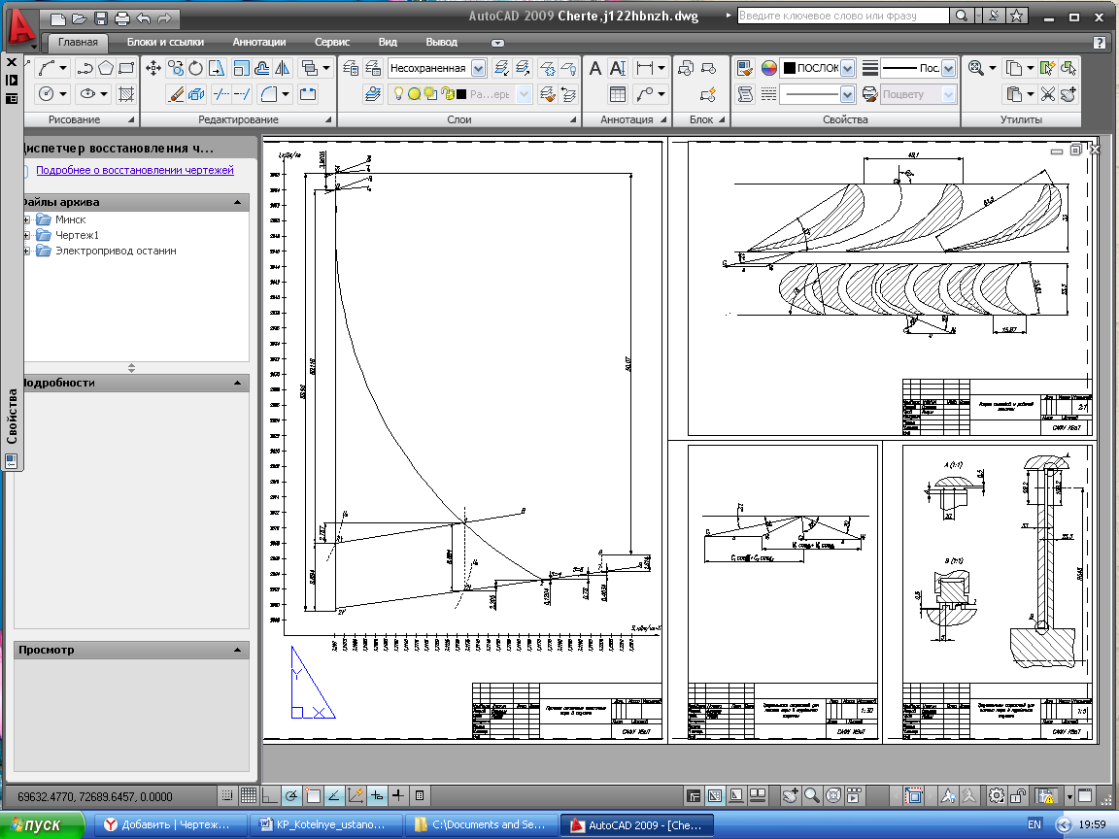Viewport: 1119px width, 839px height.
Task: Toggle Dynamic UCS in status bar
Action: click(x=356, y=795)
